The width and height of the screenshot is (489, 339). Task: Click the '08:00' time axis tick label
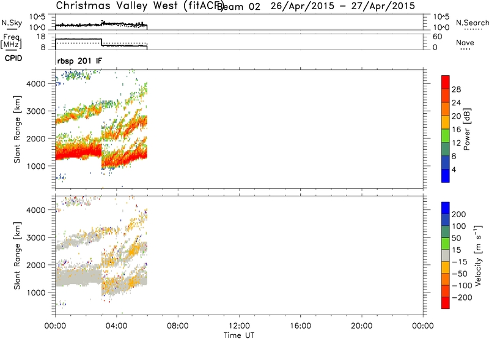[x=177, y=326]
